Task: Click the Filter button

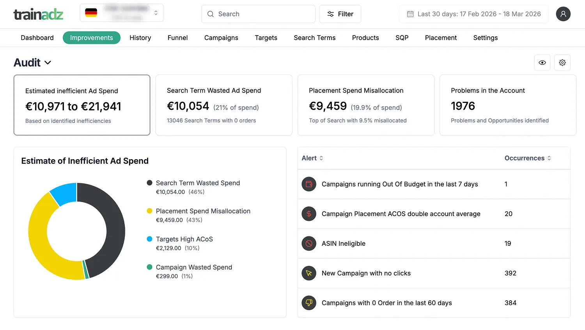Action: point(340,14)
